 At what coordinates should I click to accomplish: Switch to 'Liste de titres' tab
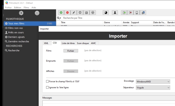tap(68, 43)
